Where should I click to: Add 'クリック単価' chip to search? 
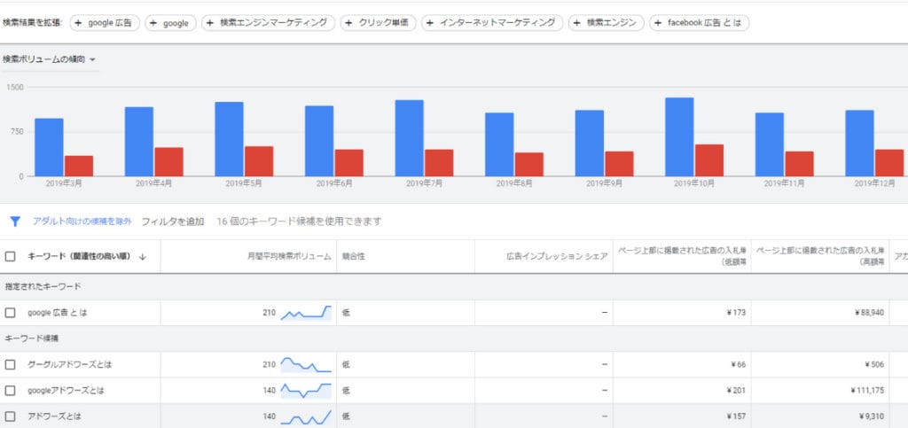[x=378, y=23]
